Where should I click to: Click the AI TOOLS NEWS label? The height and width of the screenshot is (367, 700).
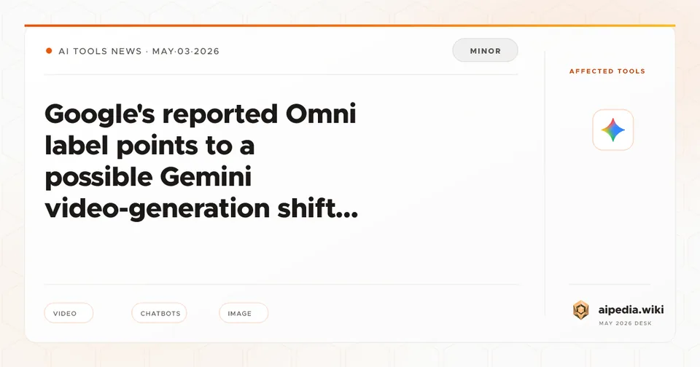click(x=100, y=51)
